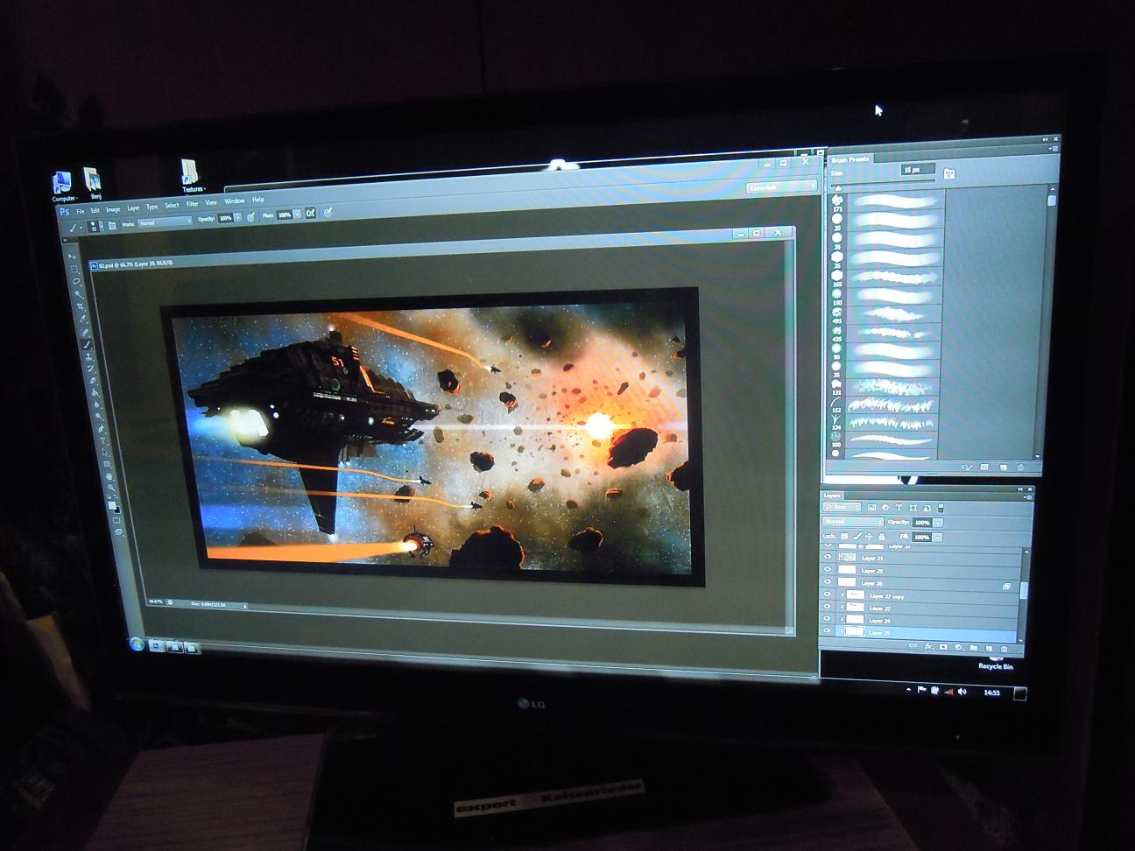The width and height of the screenshot is (1135, 851).
Task: Open the Filter menu
Action: click(192, 204)
